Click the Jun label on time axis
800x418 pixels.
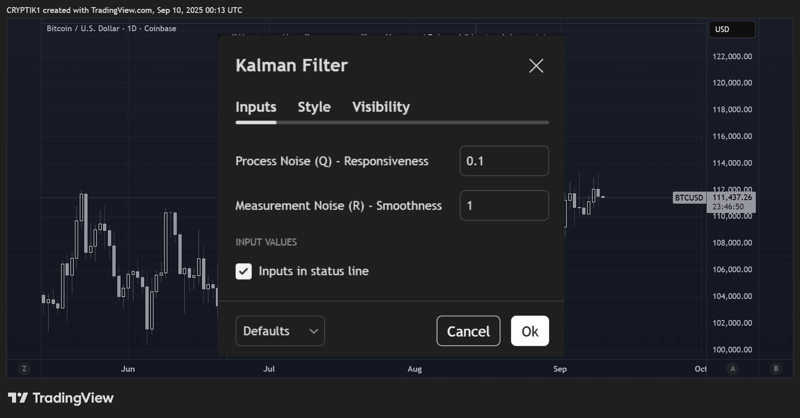(128, 369)
